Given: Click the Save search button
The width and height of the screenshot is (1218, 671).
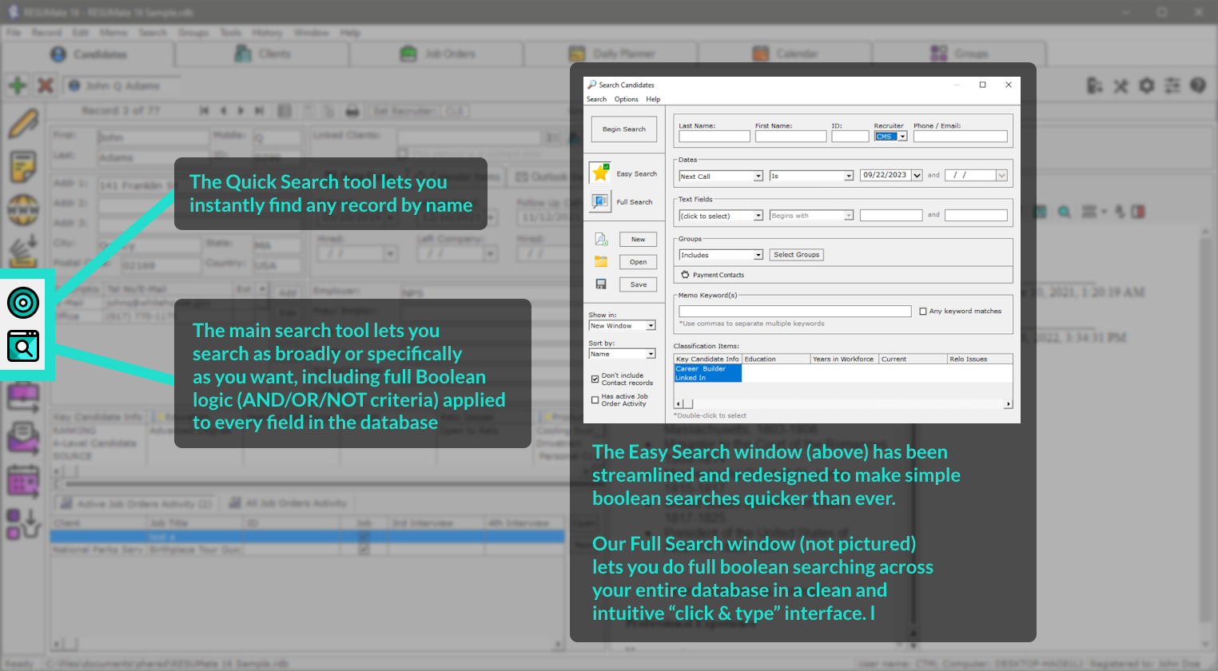Looking at the screenshot, I should [638, 284].
